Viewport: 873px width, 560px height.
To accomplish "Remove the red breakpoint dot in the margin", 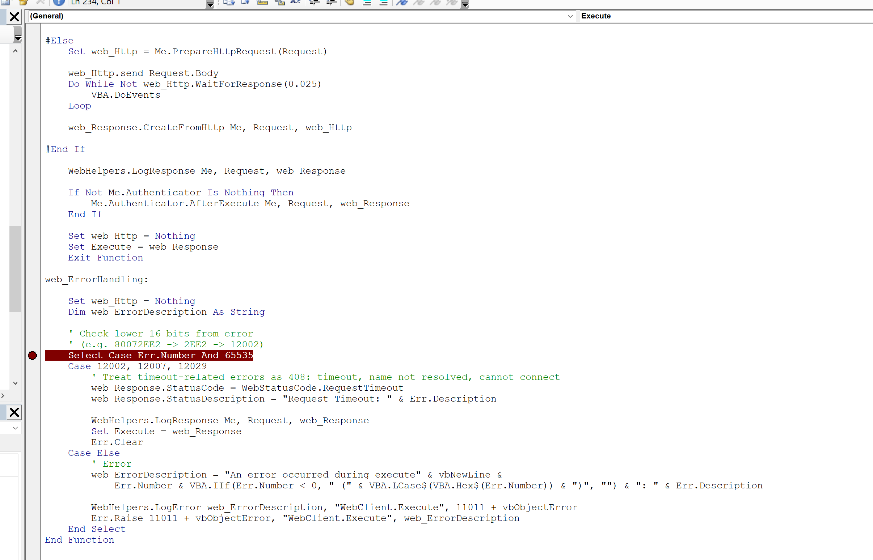I will 32,356.
